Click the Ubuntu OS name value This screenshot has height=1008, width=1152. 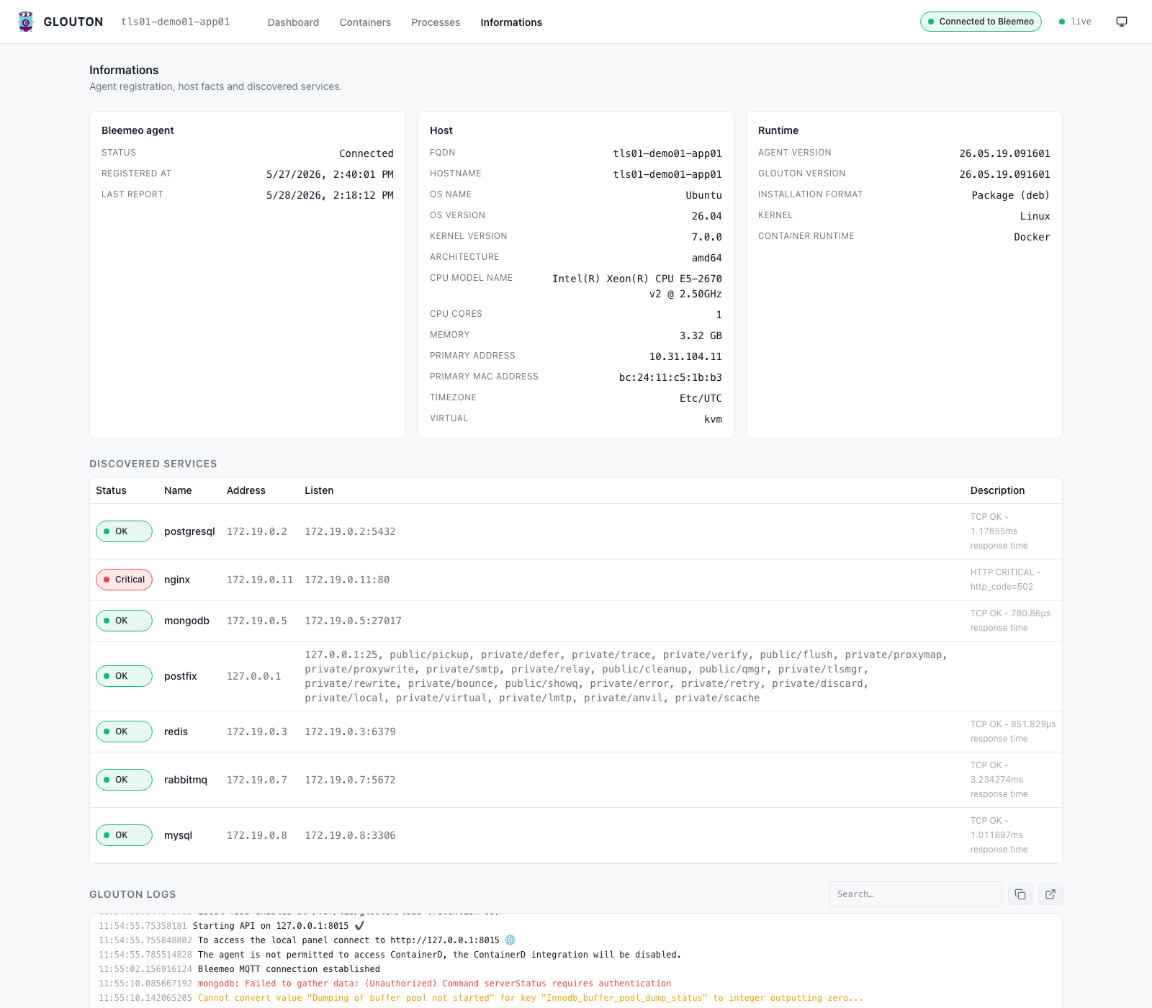[703, 195]
